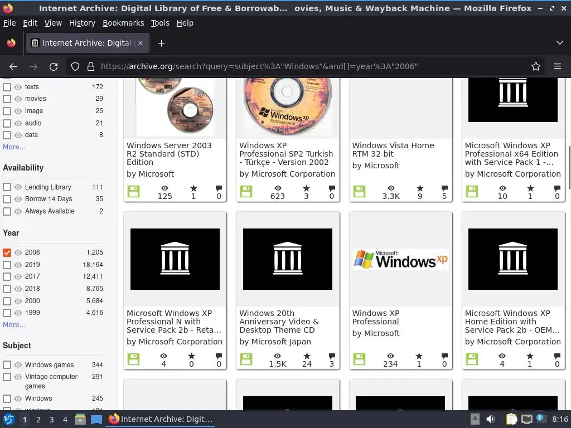Bookmark this page with the star icon
This screenshot has width=571, height=428.
pos(536,67)
